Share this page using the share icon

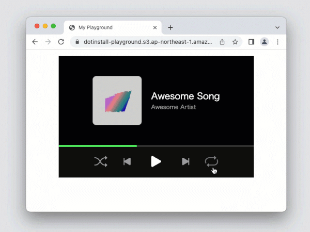[x=222, y=42]
